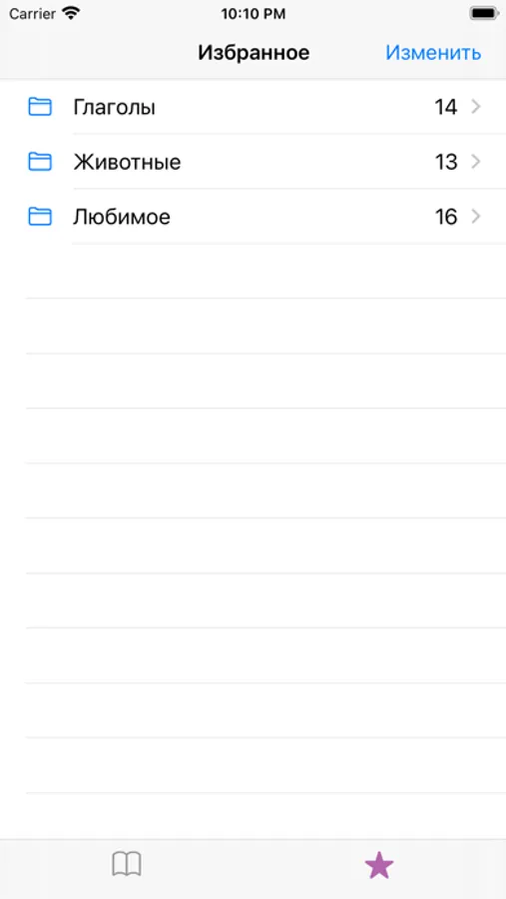Viewport: 506px width, 899px height.
Task: Open the Животные folder label
Action: 127,162
